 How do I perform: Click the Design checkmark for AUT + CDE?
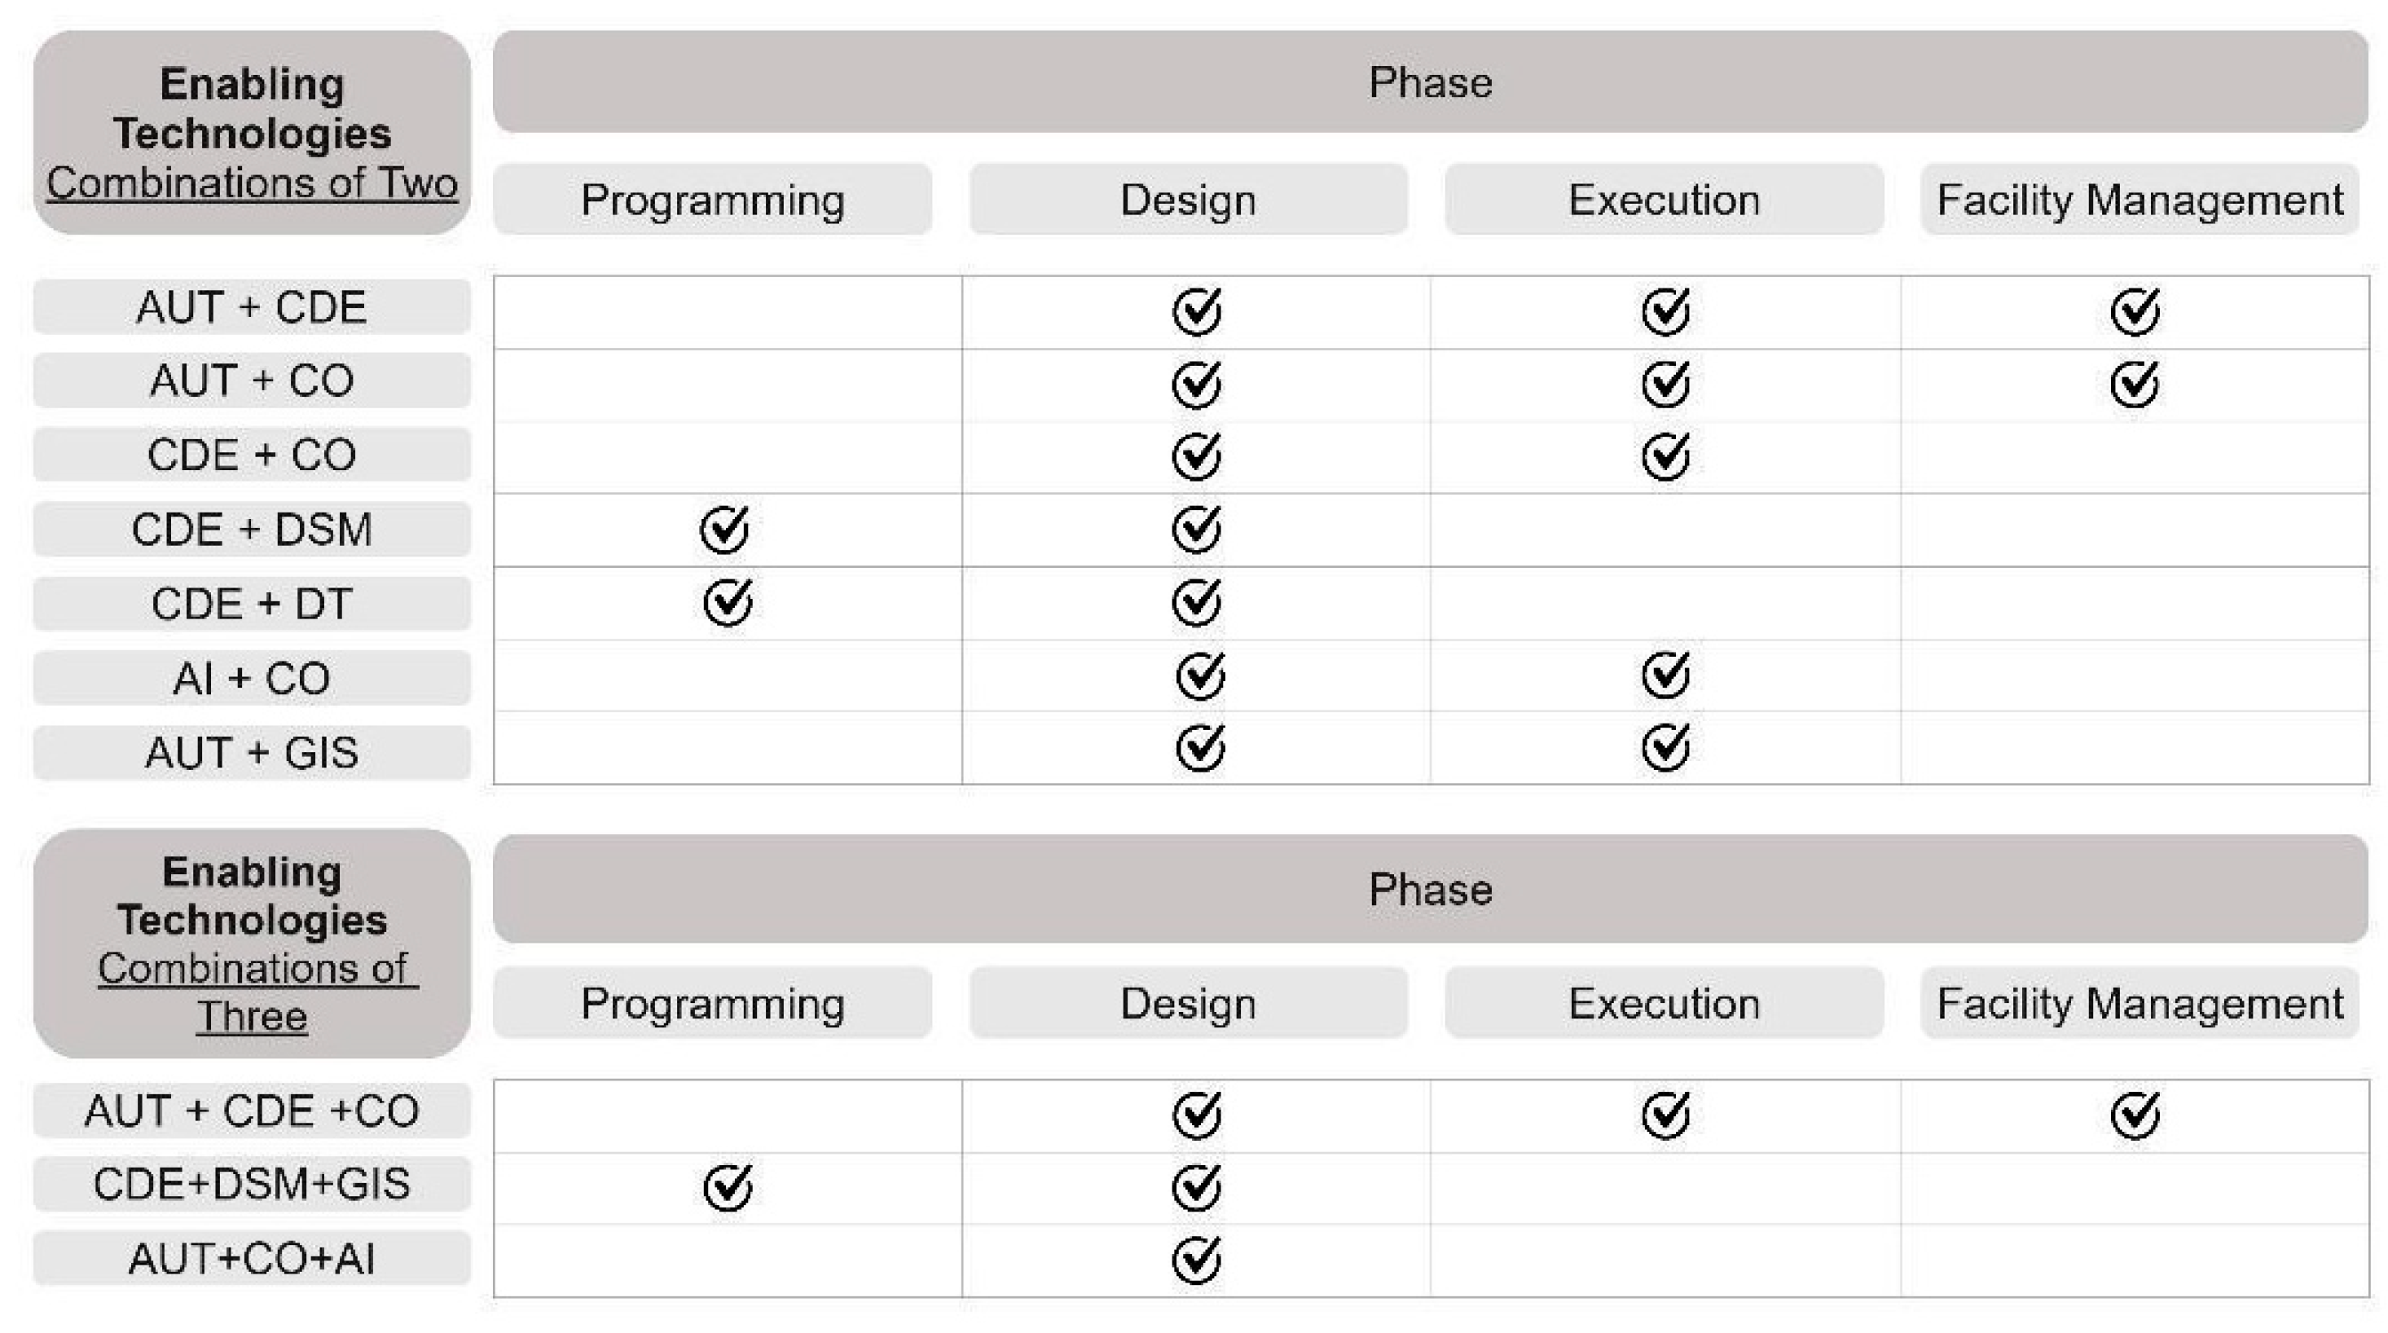click(x=1196, y=310)
